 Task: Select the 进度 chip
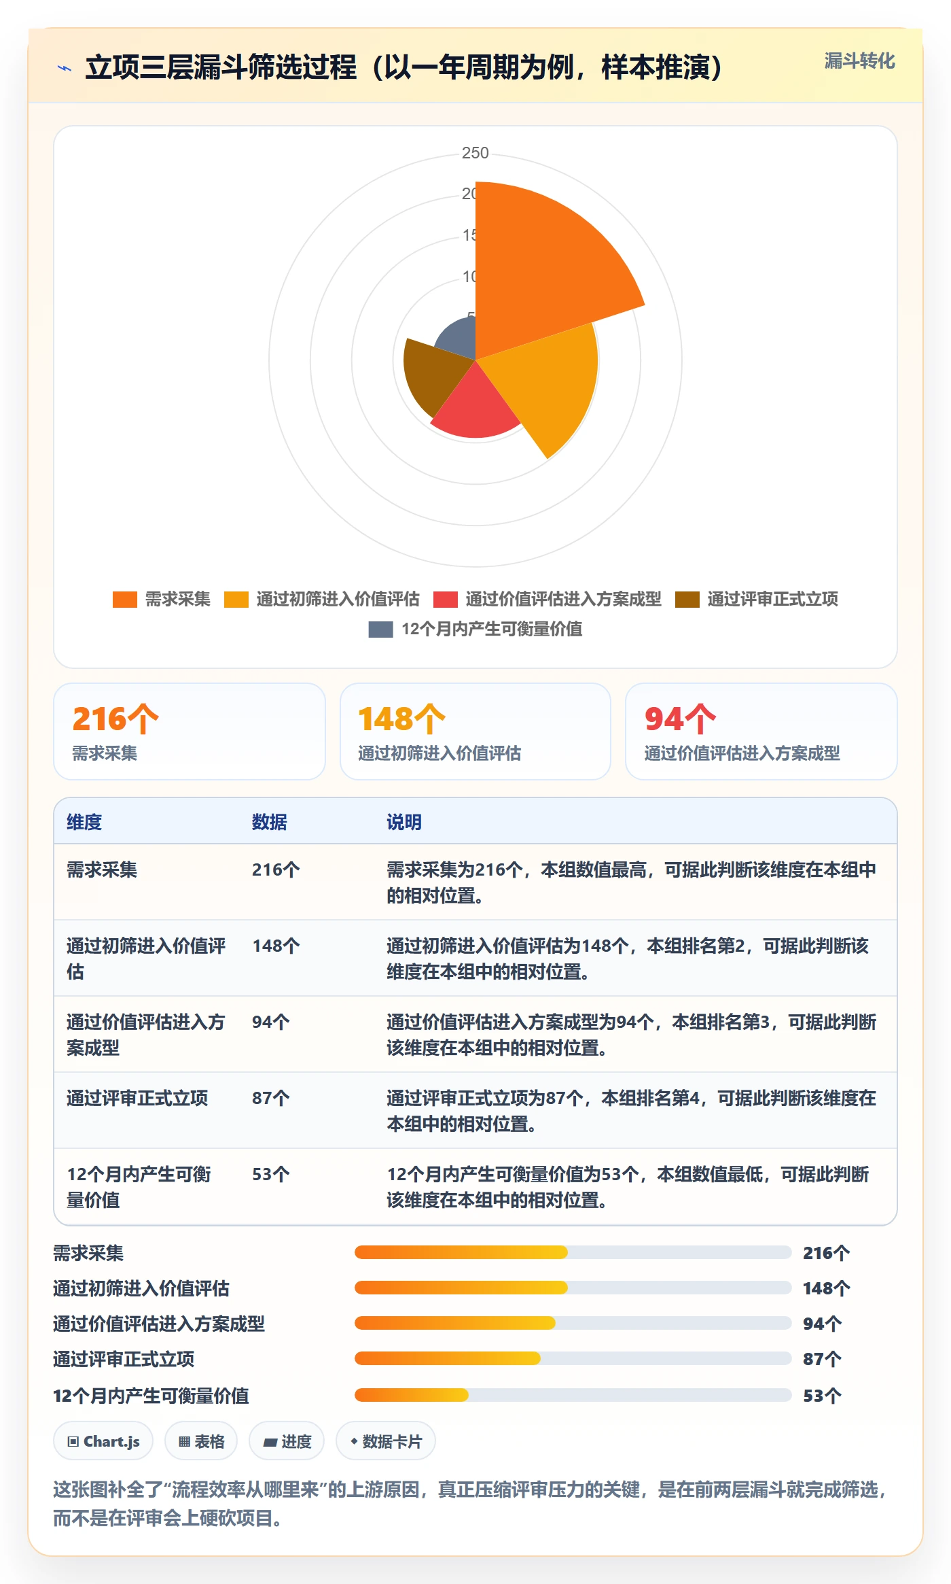(287, 1441)
